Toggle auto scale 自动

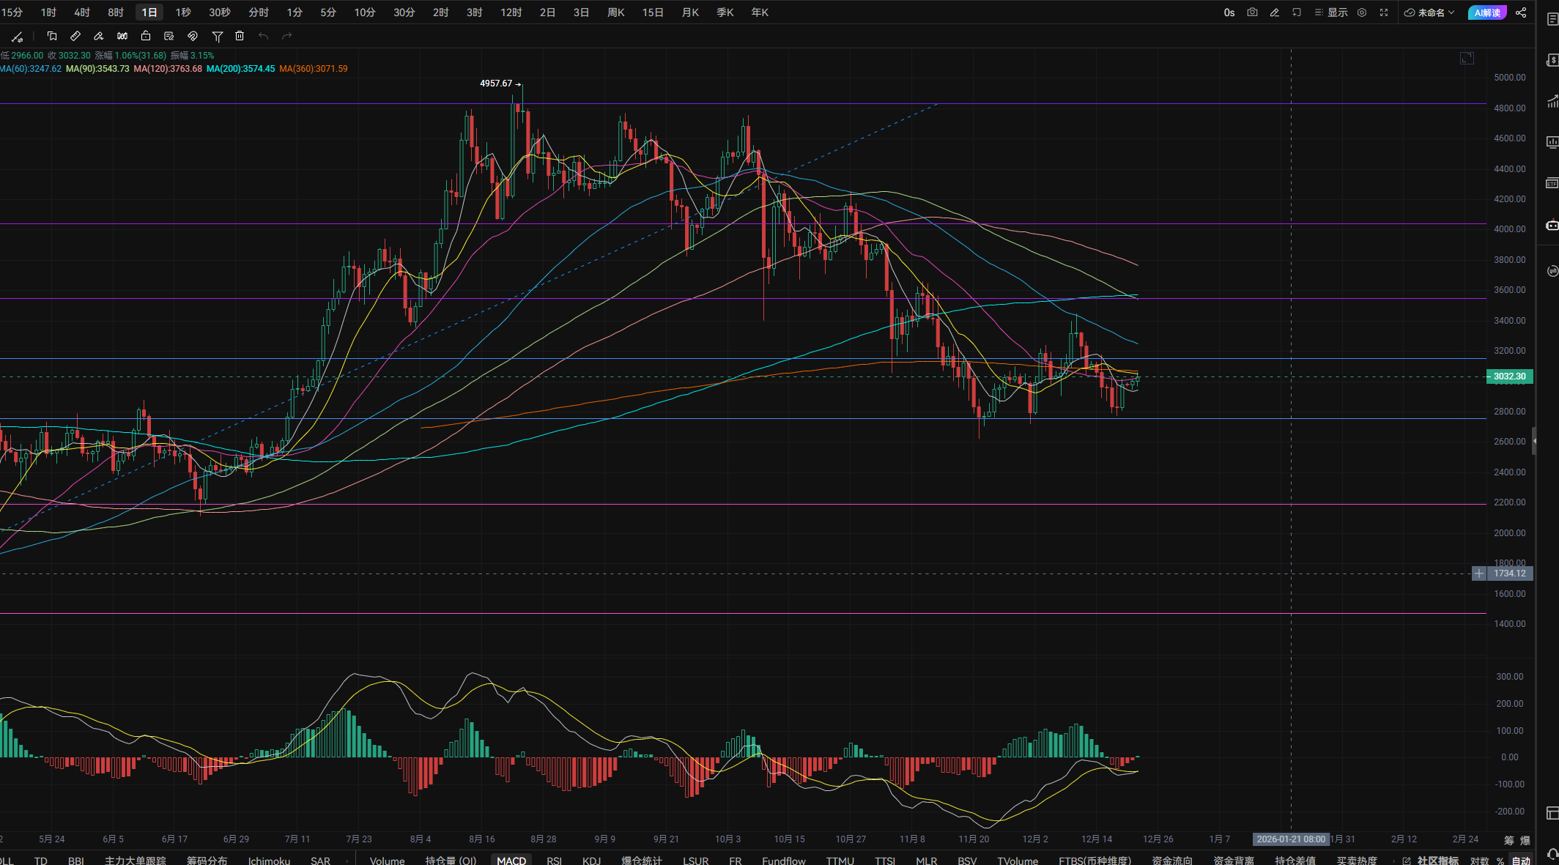click(1521, 861)
